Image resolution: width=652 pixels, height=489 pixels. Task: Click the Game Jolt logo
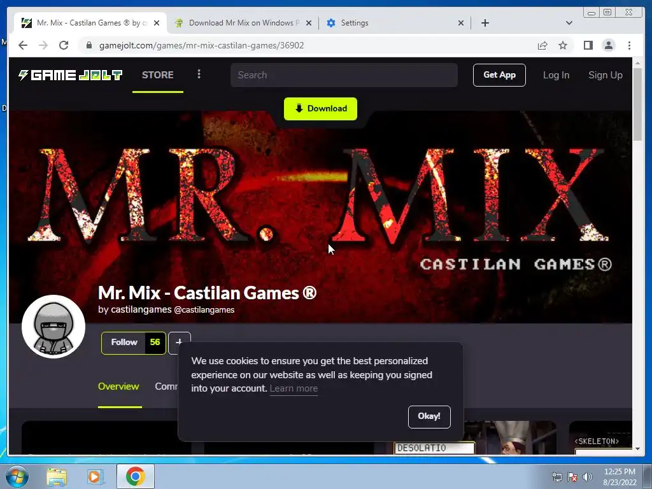pyautogui.click(x=70, y=75)
